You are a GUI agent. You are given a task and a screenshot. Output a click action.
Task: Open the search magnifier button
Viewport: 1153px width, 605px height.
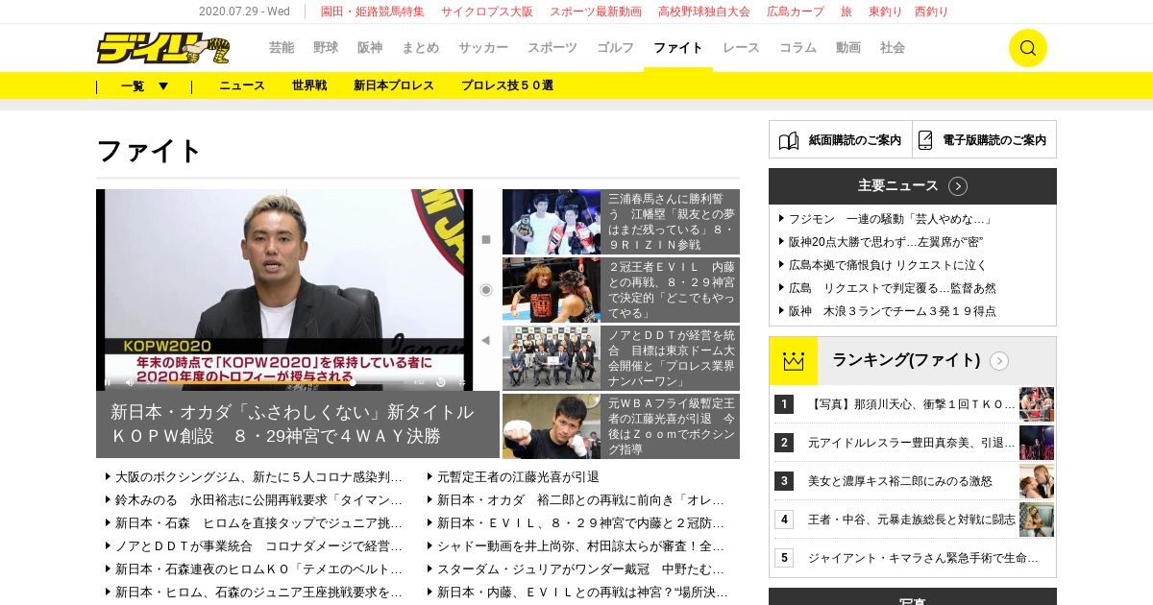tap(1027, 48)
